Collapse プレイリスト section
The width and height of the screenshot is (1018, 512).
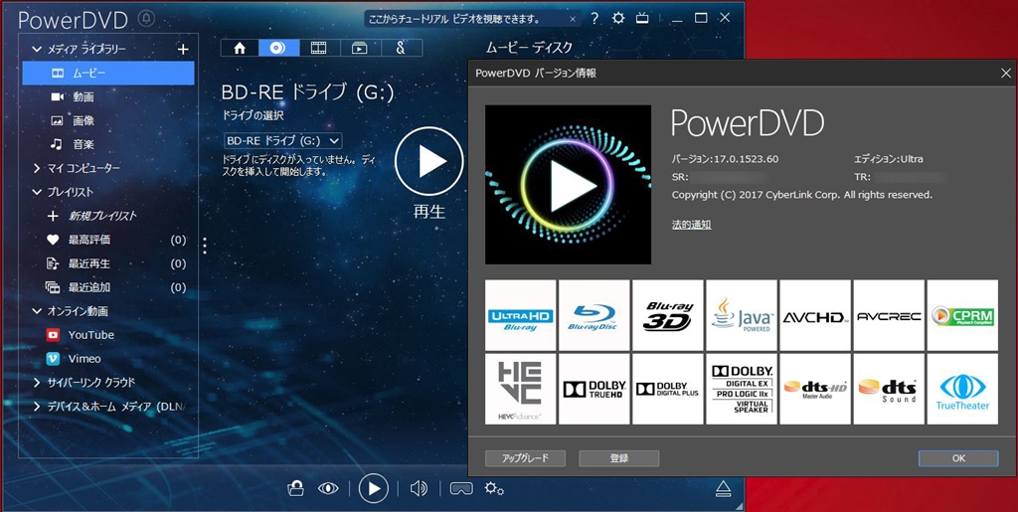point(37,192)
